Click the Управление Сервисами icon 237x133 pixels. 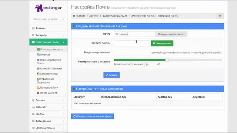click(38, 79)
